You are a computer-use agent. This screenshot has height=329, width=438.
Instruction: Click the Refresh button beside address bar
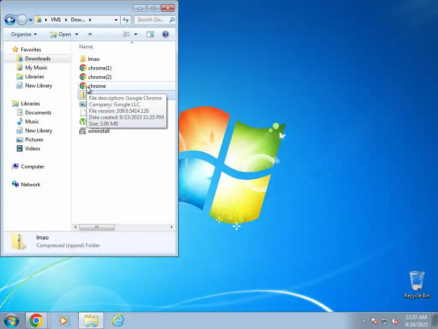[x=126, y=20]
